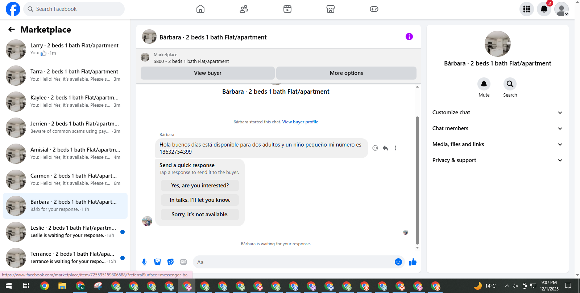Open Windows notification center
Image resolution: width=580 pixels, height=293 pixels.
pyautogui.click(x=568, y=286)
